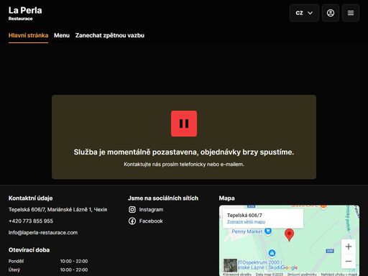Click the address Tepelská 606/7, Mariánské Lázně

click(57, 210)
